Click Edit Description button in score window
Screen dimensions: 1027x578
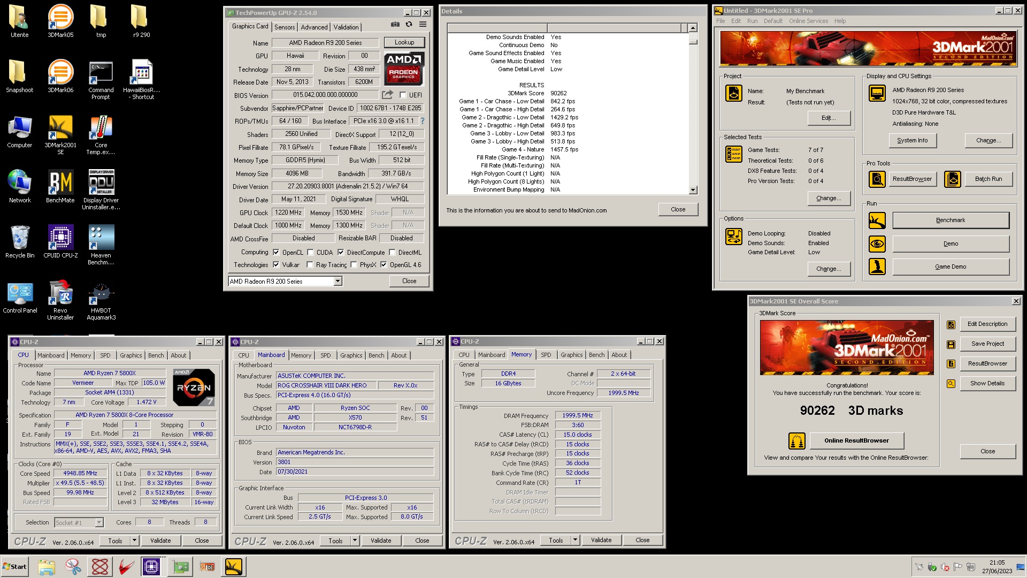pyautogui.click(x=987, y=324)
